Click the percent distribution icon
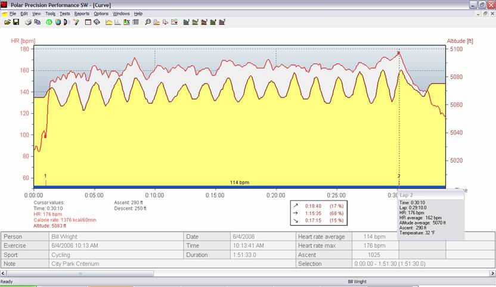 point(126,22)
